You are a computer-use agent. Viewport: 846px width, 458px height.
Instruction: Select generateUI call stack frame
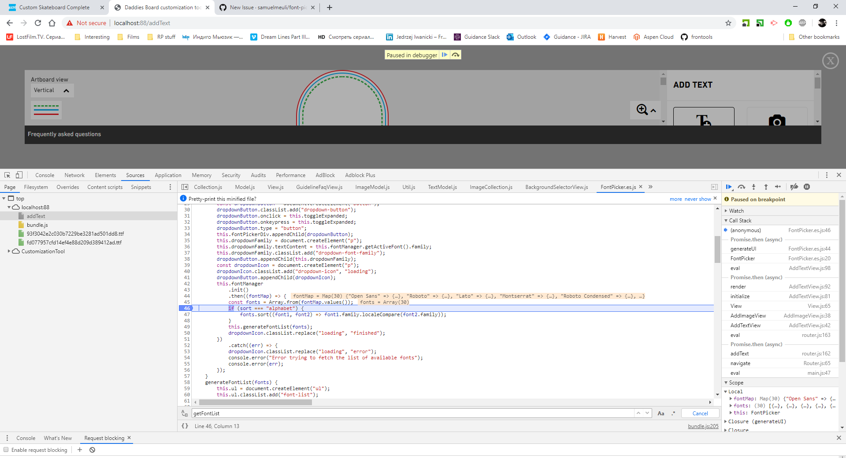pyautogui.click(x=780, y=249)
